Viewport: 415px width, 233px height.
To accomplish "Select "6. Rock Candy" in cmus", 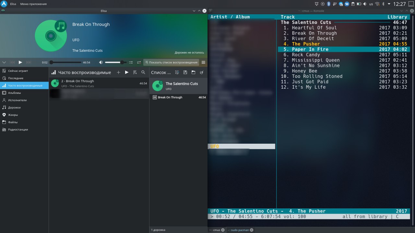I will (344, 55).
